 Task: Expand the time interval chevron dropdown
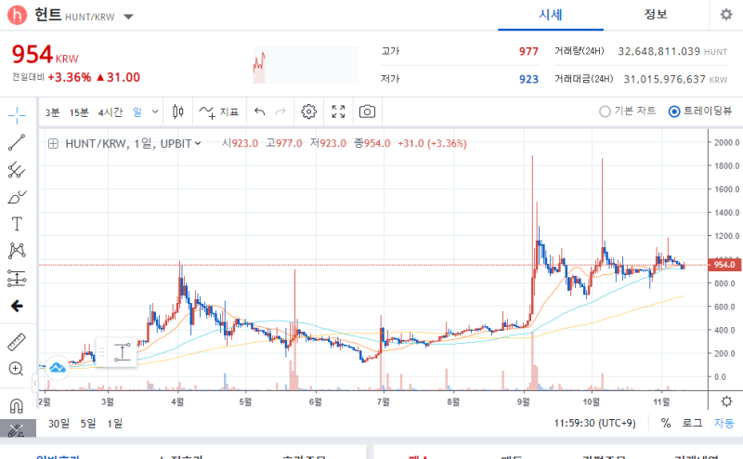[155, 112]
